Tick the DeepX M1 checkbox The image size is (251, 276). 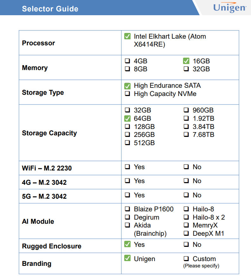coord(186,234)
